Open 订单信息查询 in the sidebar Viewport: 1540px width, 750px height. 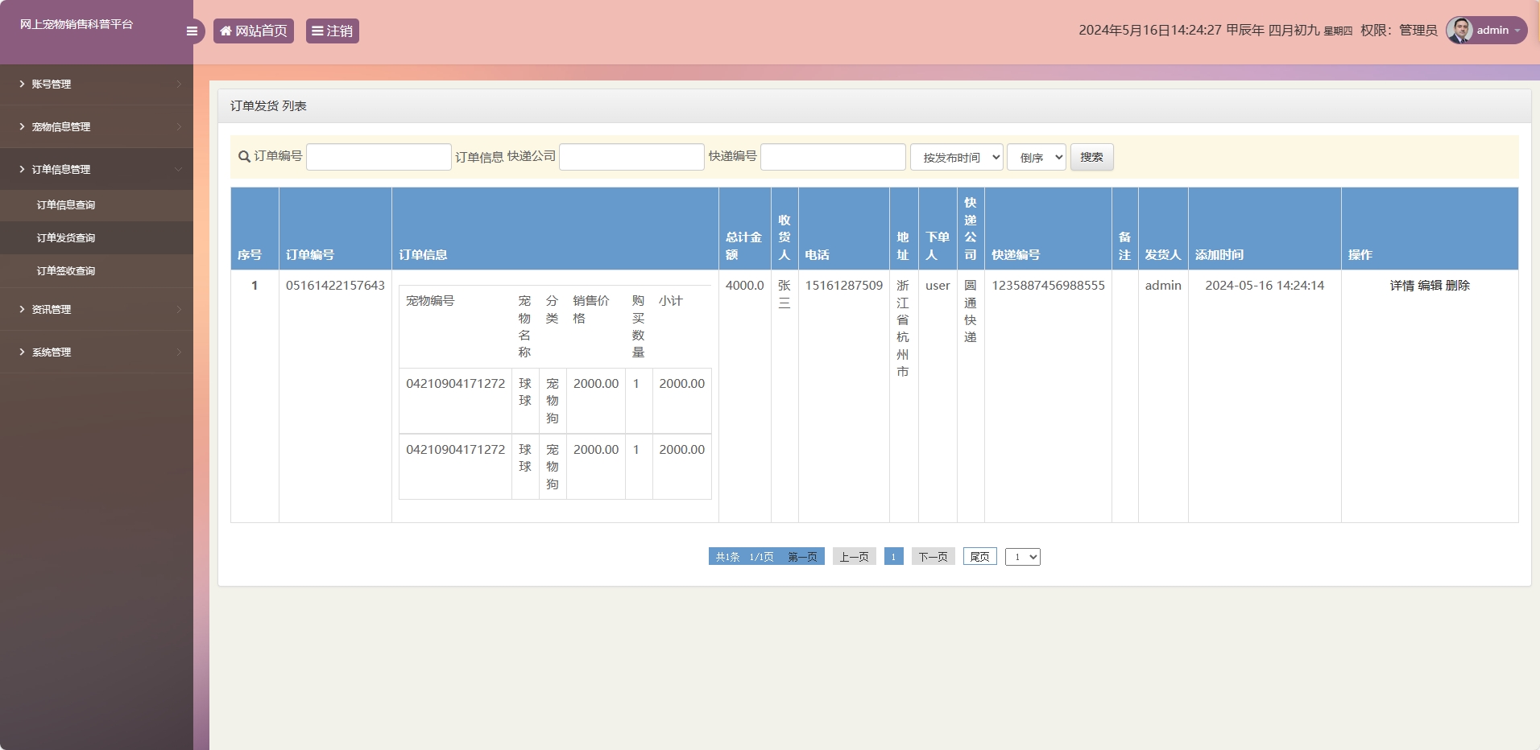tap(66, 205)
